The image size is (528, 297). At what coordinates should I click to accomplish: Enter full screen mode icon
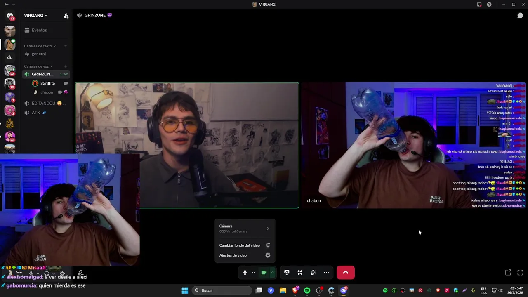(520, 272)
